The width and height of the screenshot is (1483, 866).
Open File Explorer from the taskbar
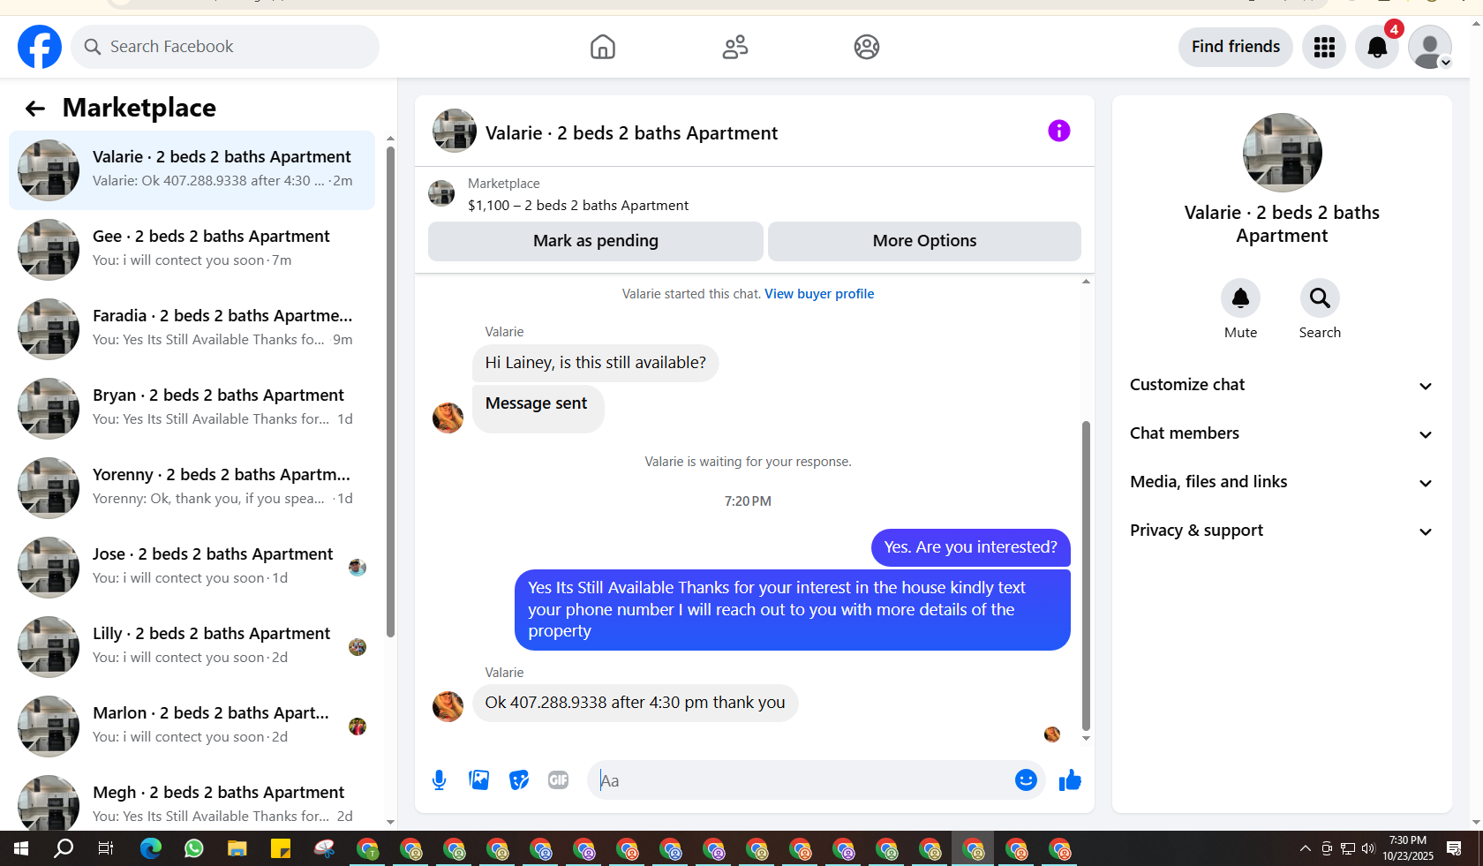point(237,849)
